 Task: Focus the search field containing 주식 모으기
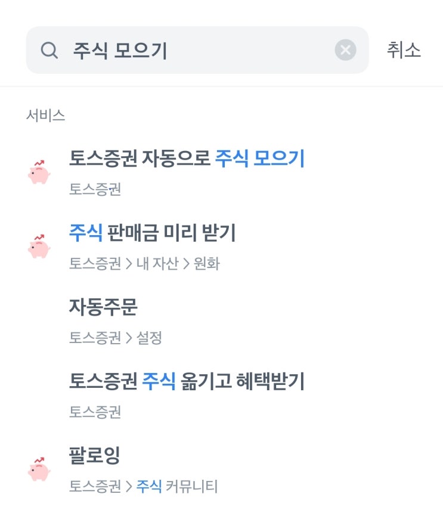[x=197, y=50]
